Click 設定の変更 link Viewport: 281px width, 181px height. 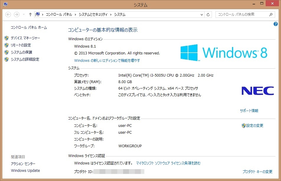click(x=255, y=125)
